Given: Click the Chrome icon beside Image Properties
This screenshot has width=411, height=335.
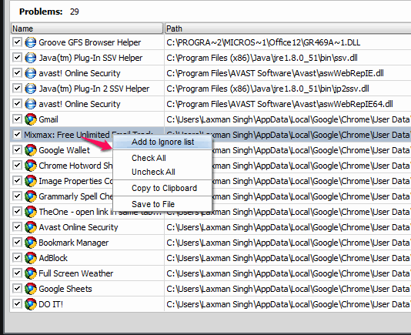Looking at the screenshot, I should (x=31, y=181).
